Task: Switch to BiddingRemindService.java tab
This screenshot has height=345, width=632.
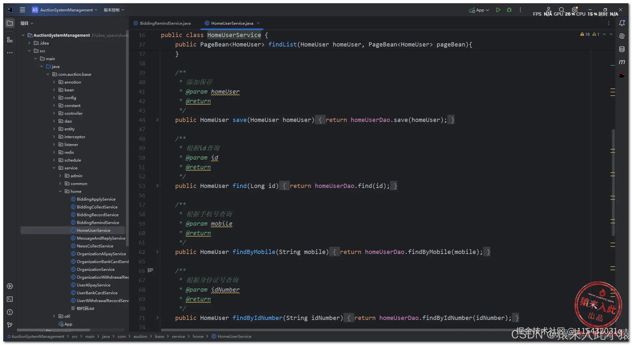Action: click(x=162, y=23)
